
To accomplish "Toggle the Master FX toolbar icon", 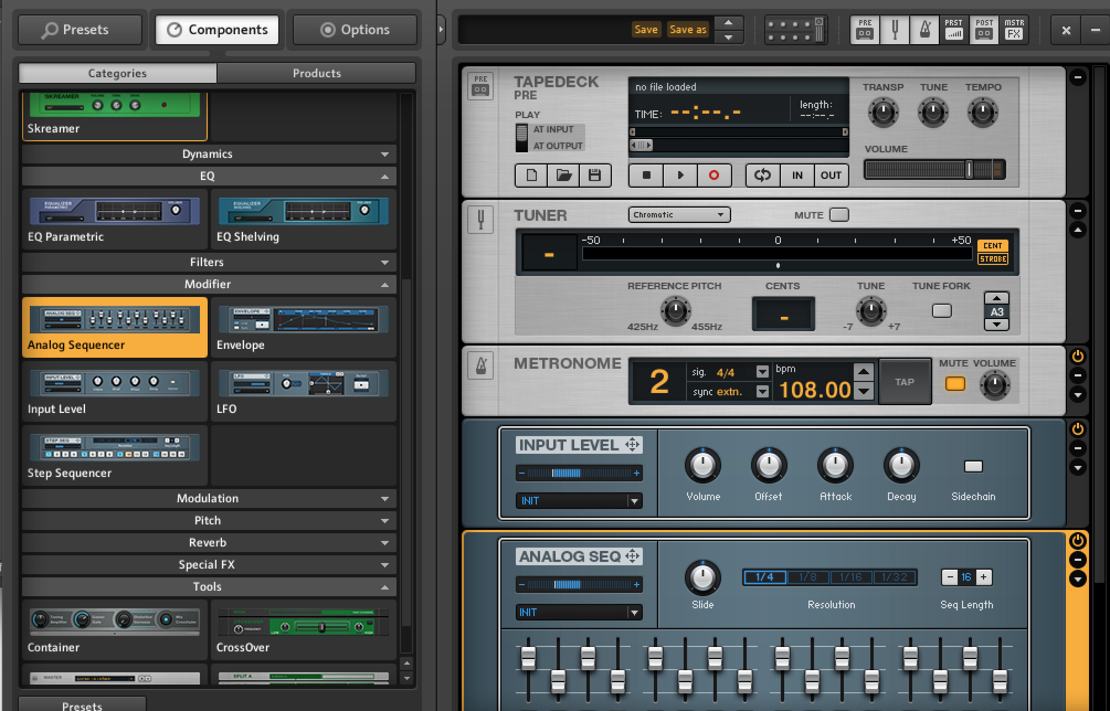I will [1014, 30].
